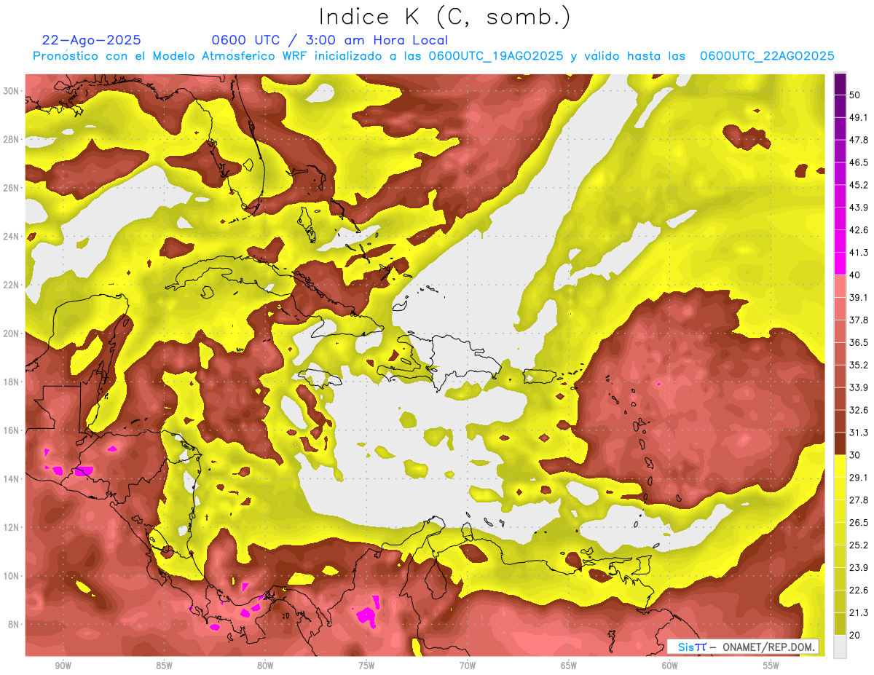Click the '26N' latitude label
This screenshot has width=874, height=675.
(12, 188)
